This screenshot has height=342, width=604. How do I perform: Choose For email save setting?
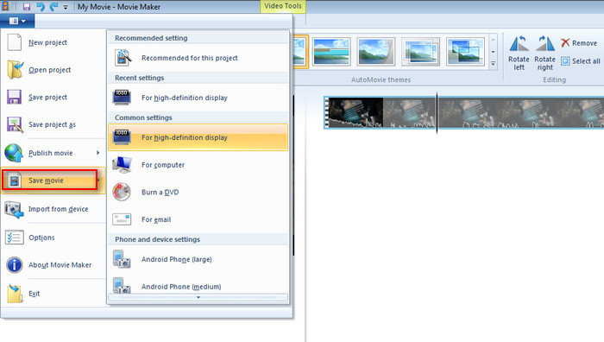198,219
